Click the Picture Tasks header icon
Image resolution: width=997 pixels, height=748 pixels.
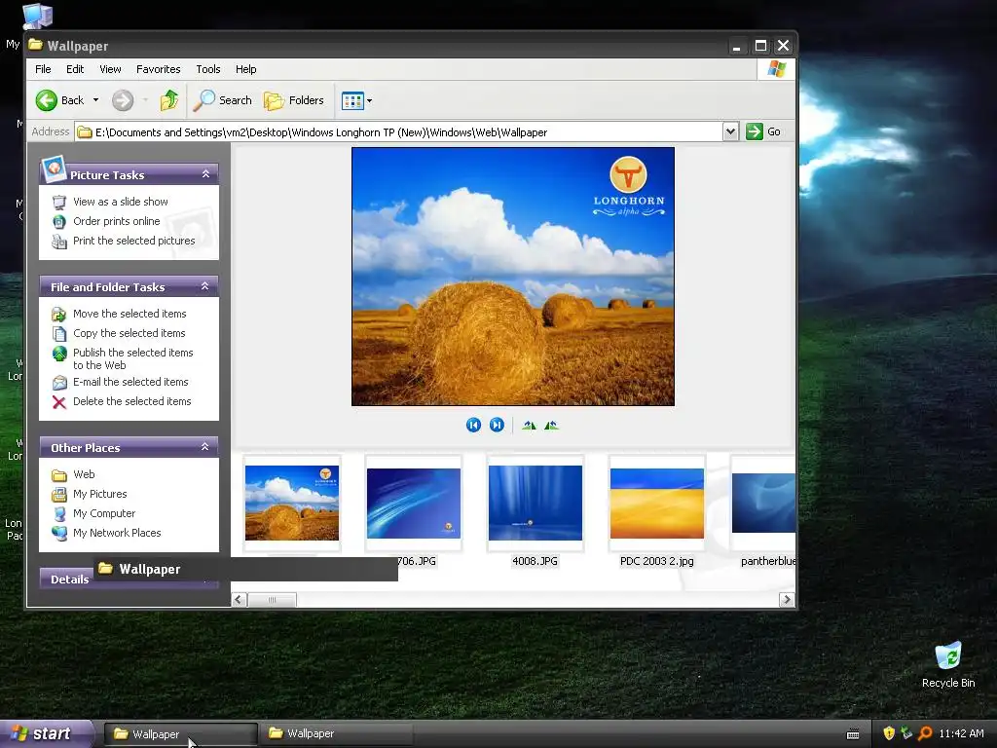(x=54, y=168)
